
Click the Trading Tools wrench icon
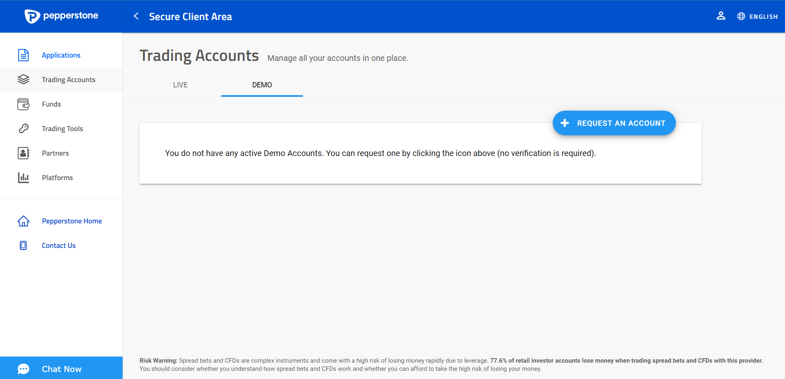[23, 129]
